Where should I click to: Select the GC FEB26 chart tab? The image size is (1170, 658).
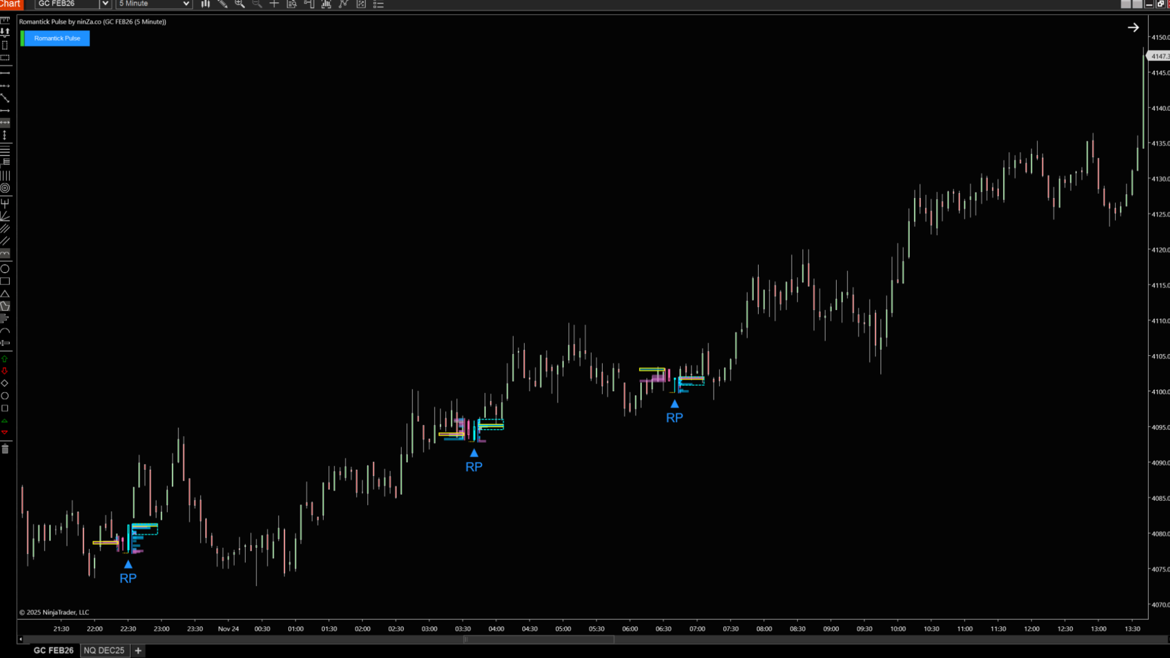(x=53, y=650)
